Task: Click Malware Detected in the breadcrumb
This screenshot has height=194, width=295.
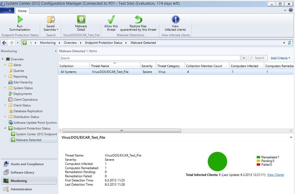Action: [143, 43]
